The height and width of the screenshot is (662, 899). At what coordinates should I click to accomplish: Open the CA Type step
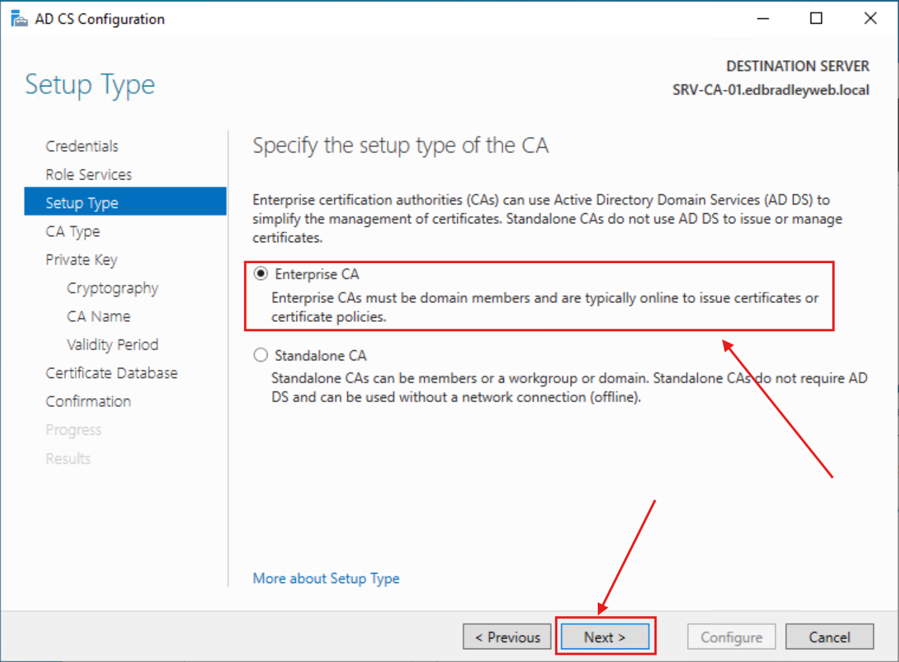pyautogui.click(x=73, y=231)
